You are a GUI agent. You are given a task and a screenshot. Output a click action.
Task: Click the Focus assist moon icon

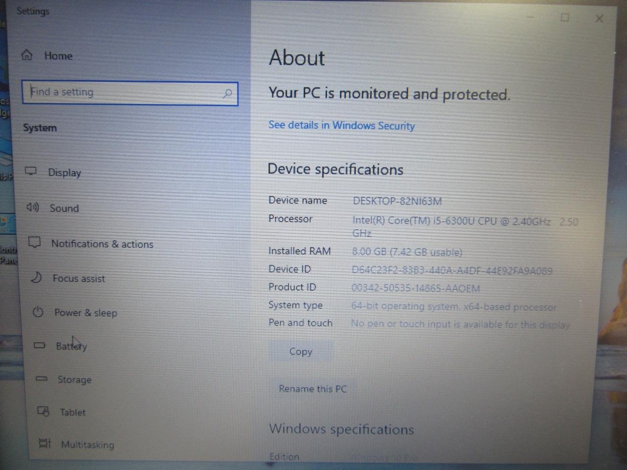coord(36,278)
